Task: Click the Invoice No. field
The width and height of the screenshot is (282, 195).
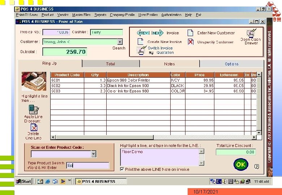Action: [56, 32]
